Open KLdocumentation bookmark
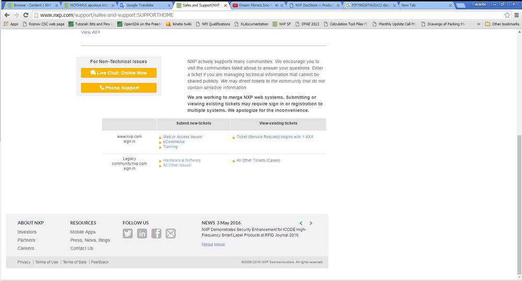The width and height of the screenshot is (522, 281). tap(251, 24)
